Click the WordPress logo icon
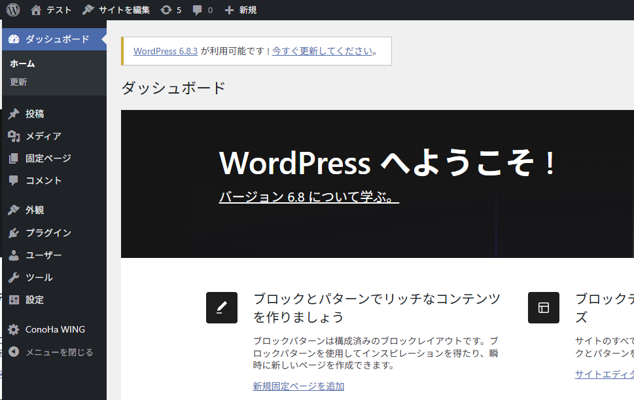Viewport: 634px width, 400px height. pos(13,10)
